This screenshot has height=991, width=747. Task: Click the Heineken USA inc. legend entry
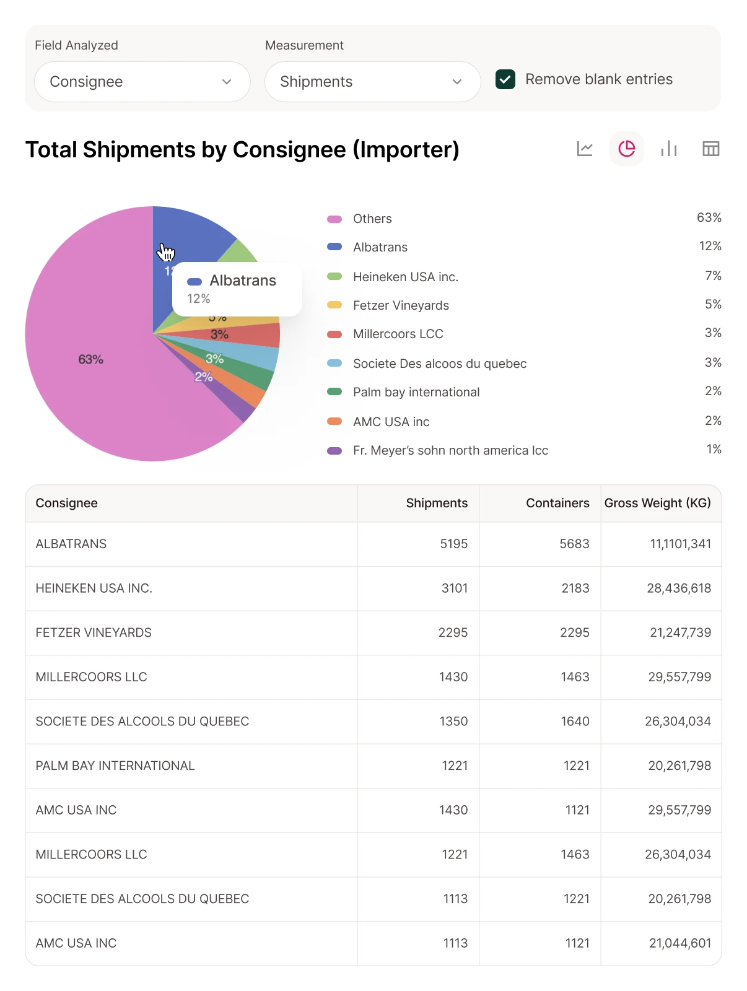405,277
